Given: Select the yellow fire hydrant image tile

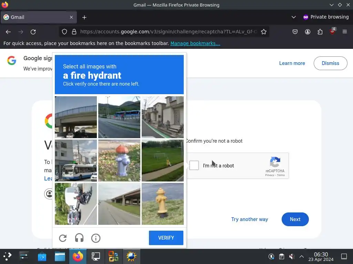Looking at the screenshot, I should [163, 204].
